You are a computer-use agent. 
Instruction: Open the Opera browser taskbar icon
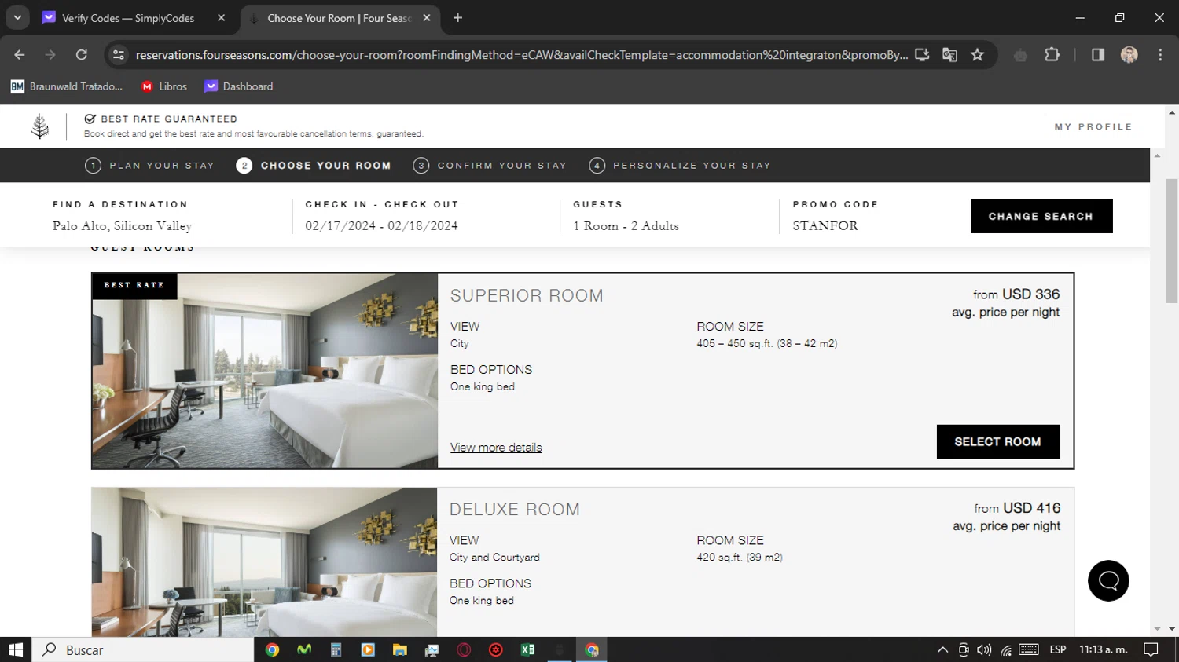pyautogui.click(x=464, y=649)
